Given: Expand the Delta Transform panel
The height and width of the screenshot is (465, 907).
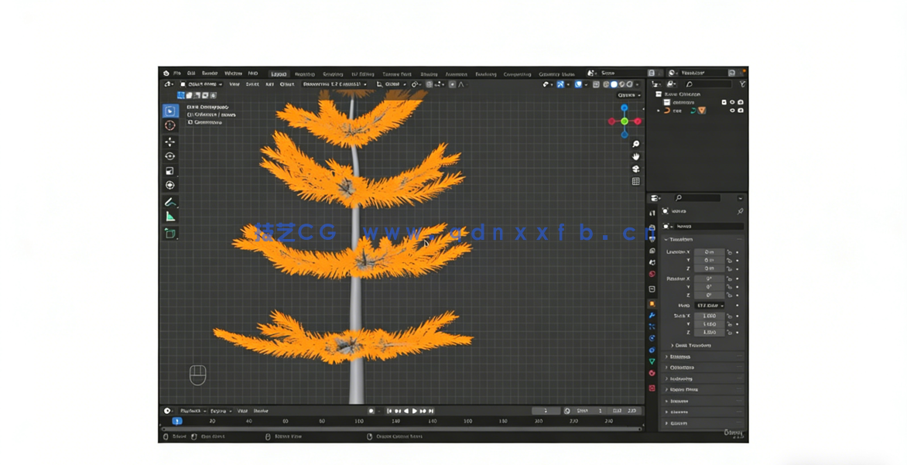Looking at the screenshot, I should click(x=693, y=345).
